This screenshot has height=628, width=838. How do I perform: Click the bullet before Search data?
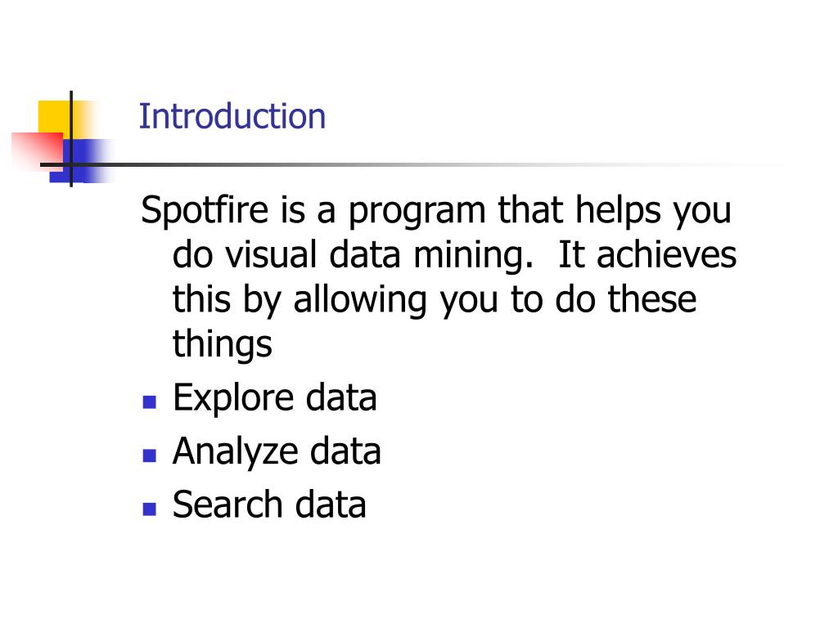pos(150,509)
